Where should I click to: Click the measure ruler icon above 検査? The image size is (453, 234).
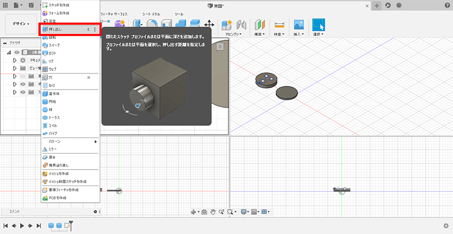click(279, 25)
